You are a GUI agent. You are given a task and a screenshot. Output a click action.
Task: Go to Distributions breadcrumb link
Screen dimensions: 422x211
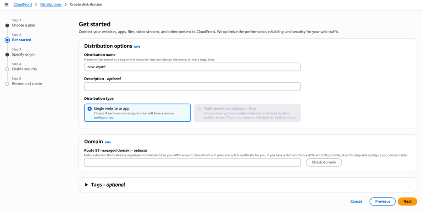click(50, 5)
